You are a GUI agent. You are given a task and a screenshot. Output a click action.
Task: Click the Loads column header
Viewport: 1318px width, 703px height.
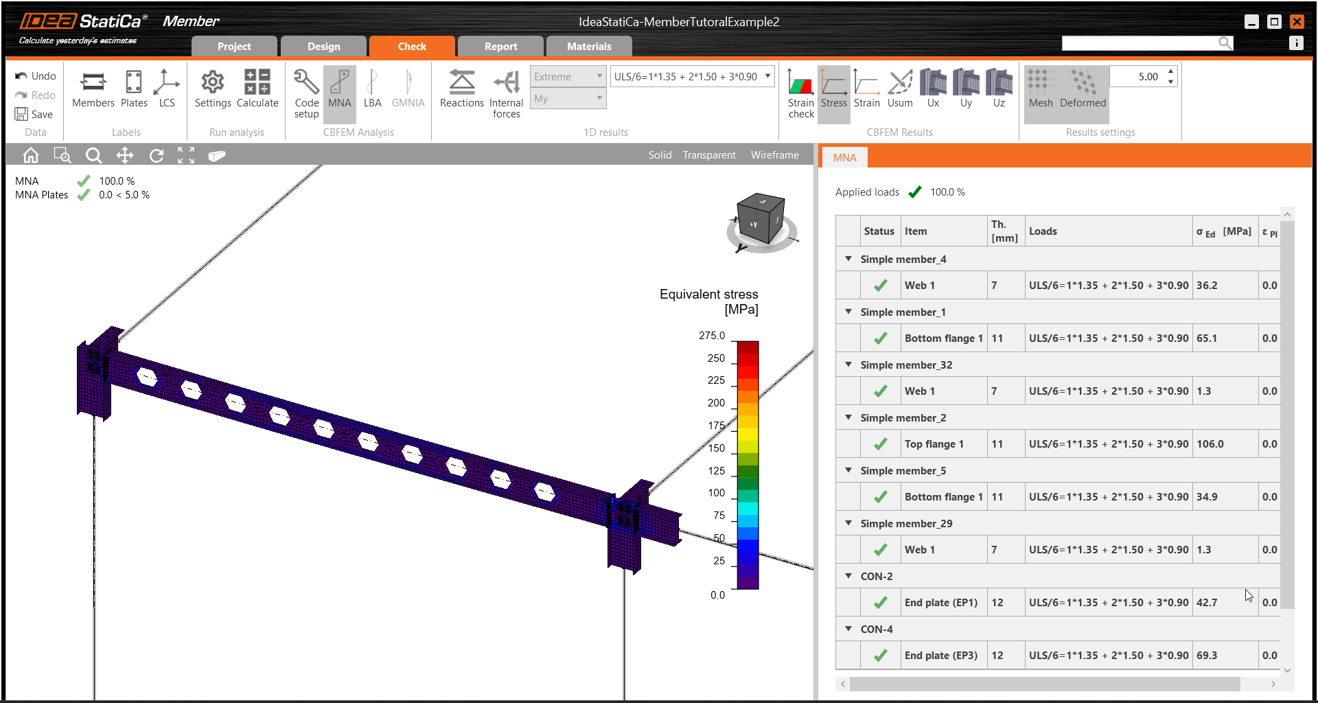1108,231
